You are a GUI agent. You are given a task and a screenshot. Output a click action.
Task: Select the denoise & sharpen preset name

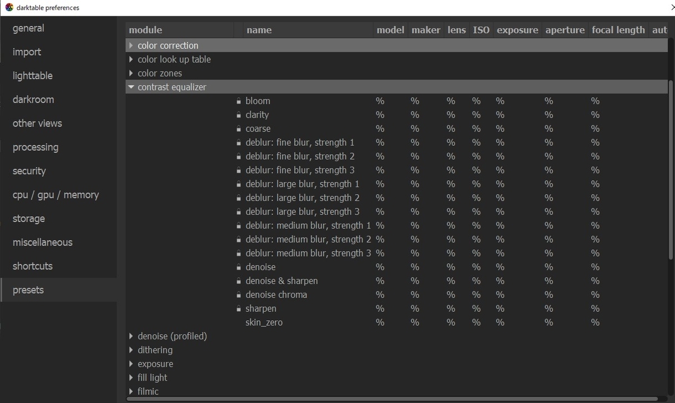tap(282, 281)
